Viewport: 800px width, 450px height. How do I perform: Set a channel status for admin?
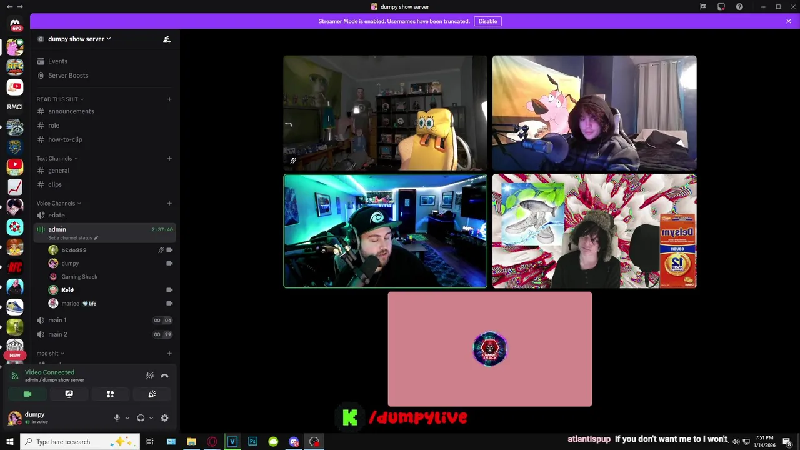coord(73,238)
